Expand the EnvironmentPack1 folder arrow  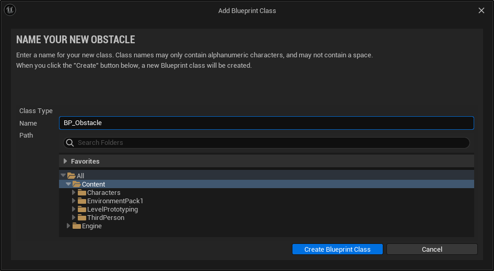point(74,201)
